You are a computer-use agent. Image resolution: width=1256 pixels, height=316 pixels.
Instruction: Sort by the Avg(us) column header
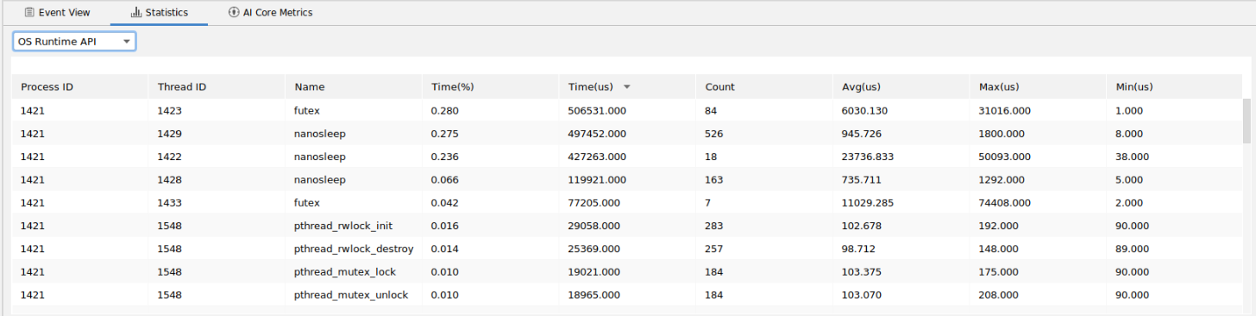click(901, 87)
